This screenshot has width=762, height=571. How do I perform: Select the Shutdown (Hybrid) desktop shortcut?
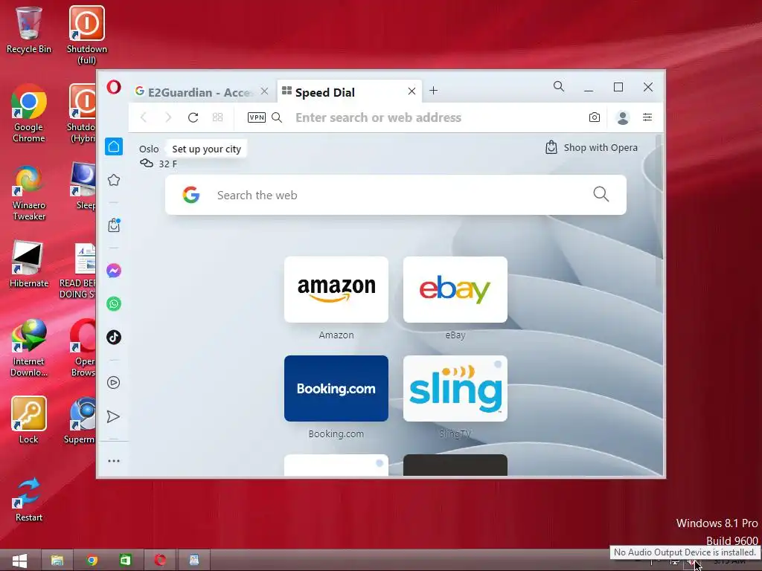[x=83, y=113]
